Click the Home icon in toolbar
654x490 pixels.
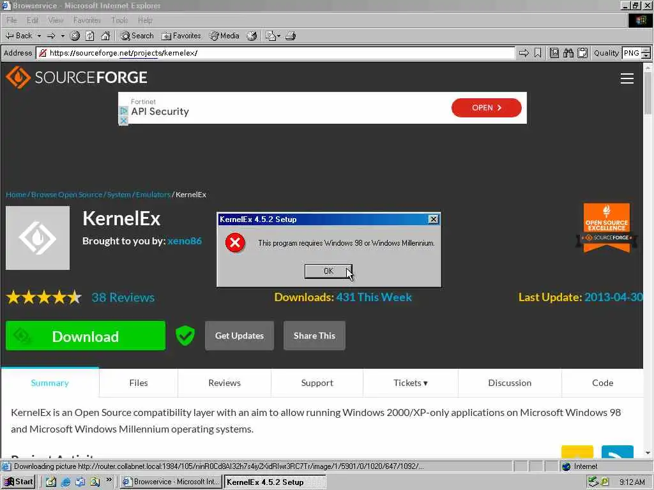(x=105, y=36)
